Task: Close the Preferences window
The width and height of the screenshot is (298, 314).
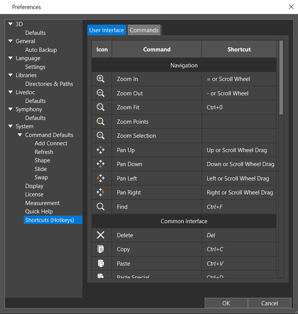Action: (291, 7)
